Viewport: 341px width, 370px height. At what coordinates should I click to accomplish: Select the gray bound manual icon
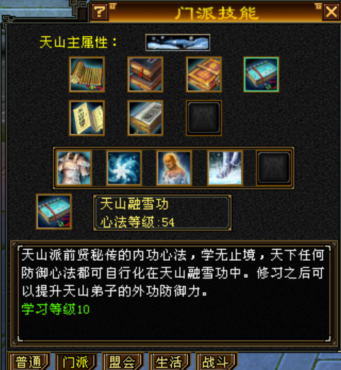(x=145, y=118)
